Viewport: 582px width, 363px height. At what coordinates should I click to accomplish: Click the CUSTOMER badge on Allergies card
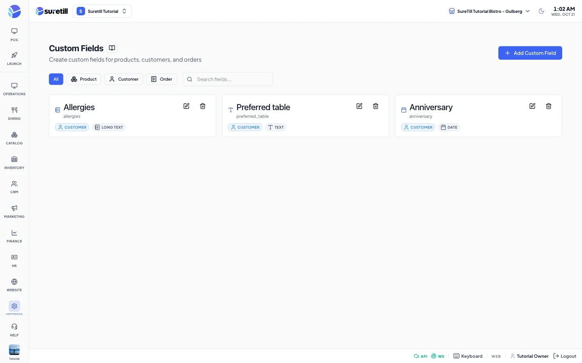72,127
